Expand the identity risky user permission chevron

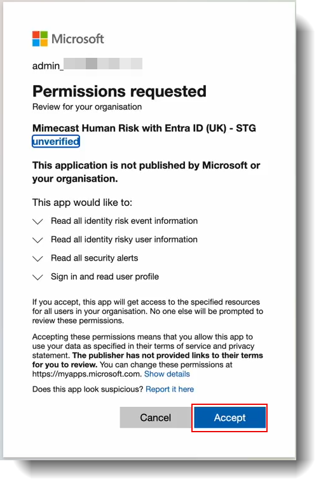38,240
